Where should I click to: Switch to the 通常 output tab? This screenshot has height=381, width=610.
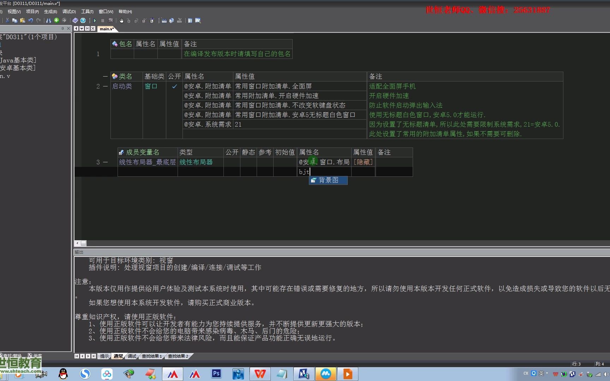click(118, 356)
